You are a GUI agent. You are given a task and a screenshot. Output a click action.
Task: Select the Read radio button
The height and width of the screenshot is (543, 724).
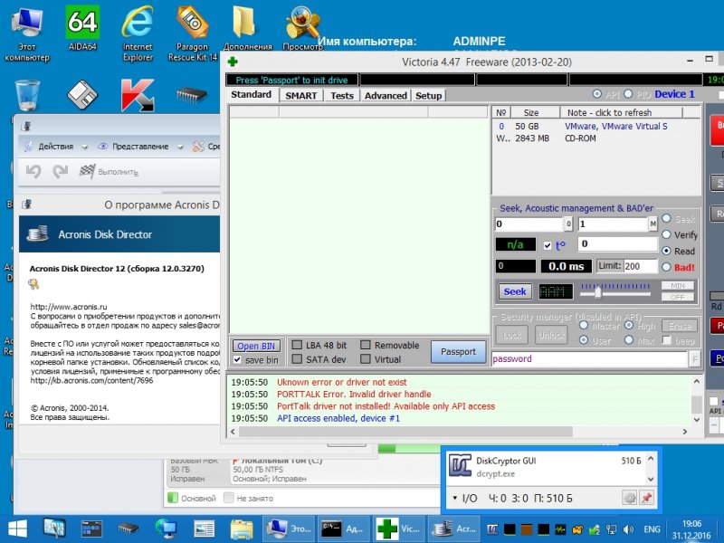[x=666, y=251]
